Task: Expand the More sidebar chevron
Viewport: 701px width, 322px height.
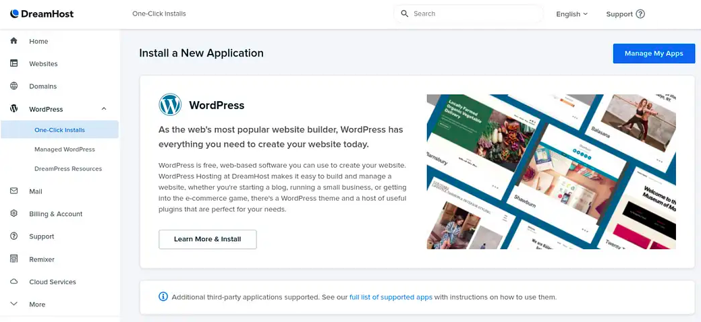Action: point(14,304)
